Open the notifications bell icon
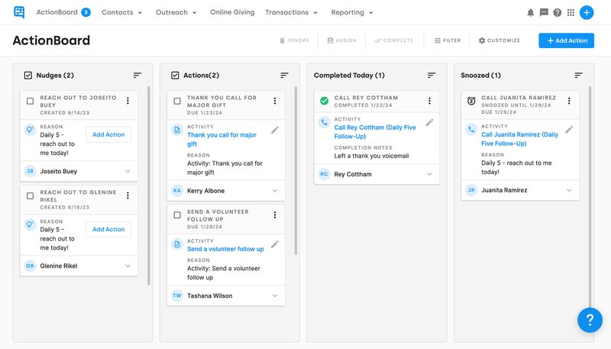 (531, 12)
